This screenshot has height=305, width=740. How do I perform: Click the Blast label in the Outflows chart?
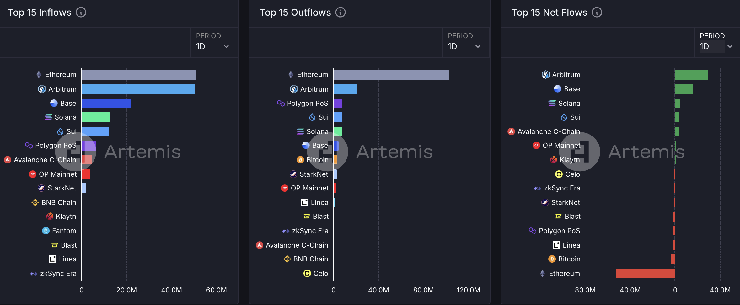321,216
